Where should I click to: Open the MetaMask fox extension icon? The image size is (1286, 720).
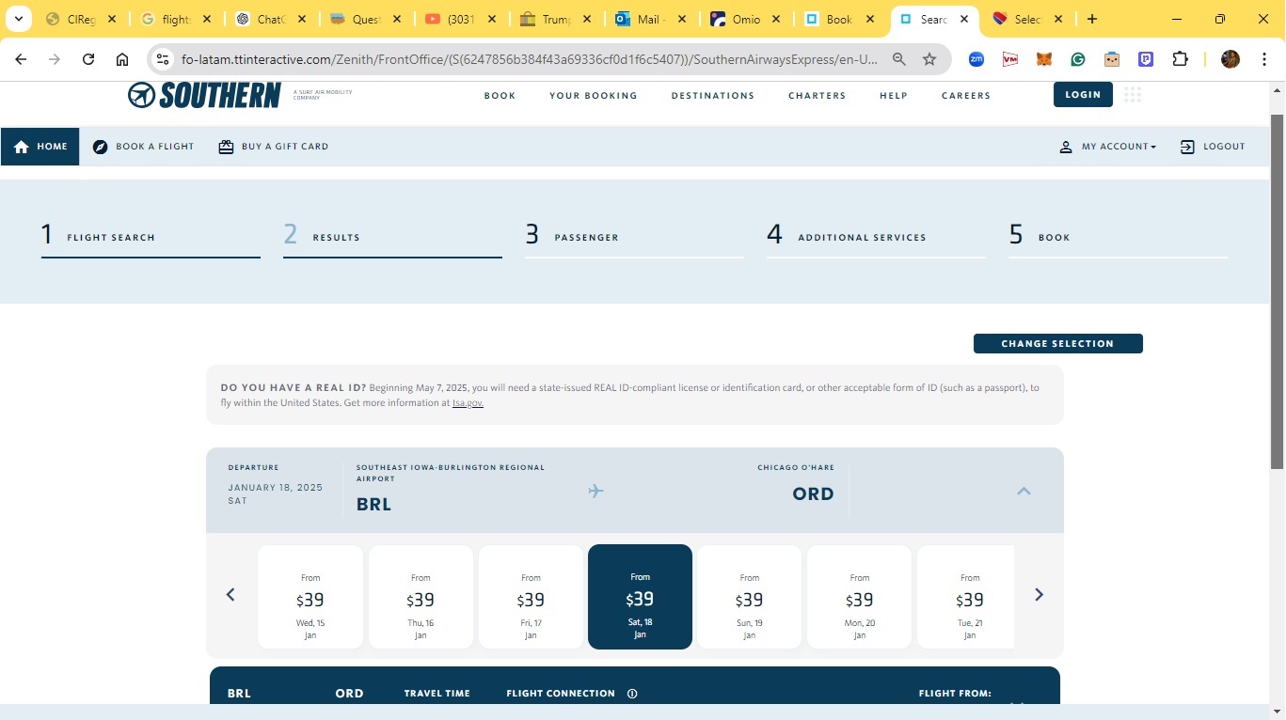1044,59
